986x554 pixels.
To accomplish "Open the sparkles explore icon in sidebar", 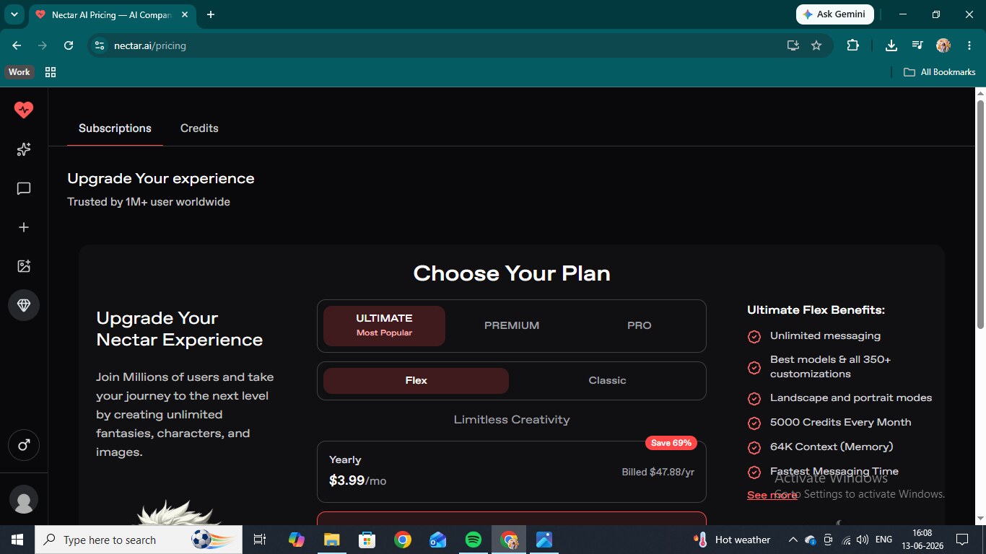I will click(24, 149).
